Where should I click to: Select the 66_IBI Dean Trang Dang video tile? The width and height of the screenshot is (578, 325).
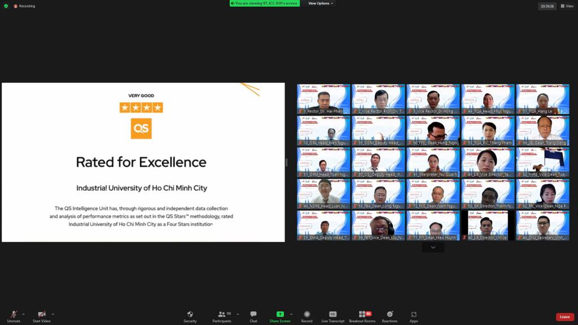(x=542, y=131)
